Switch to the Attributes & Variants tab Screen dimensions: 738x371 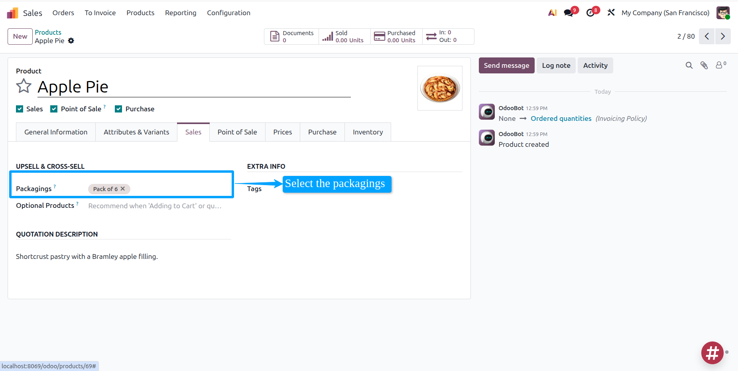[136, 132]
